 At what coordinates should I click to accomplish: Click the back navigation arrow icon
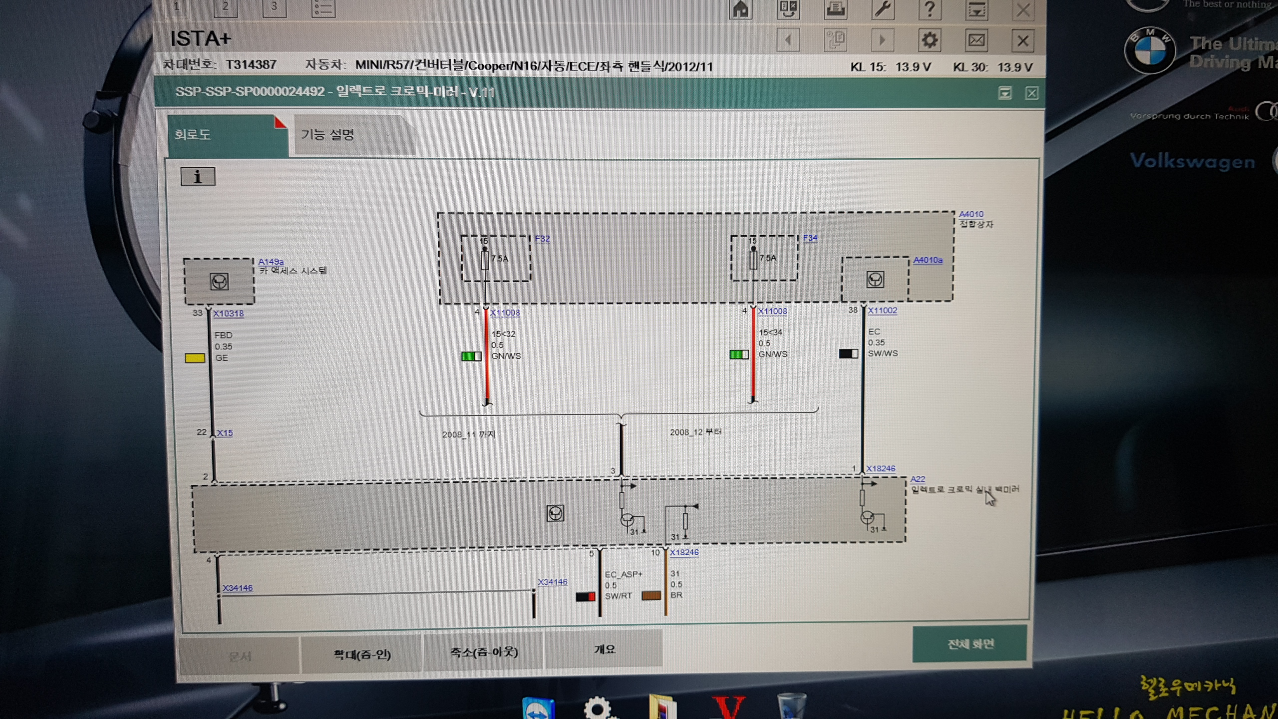pos(788,40)
